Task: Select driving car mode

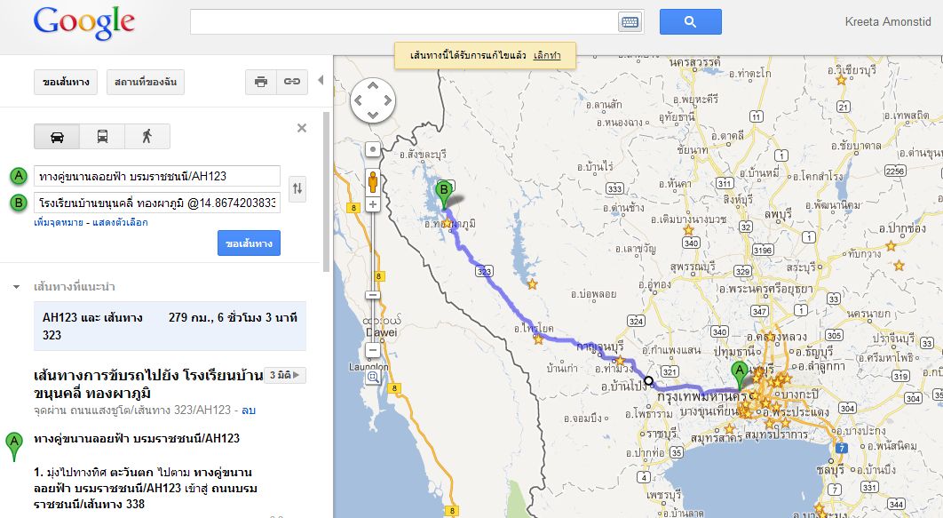Action: [x=57, y=137]
